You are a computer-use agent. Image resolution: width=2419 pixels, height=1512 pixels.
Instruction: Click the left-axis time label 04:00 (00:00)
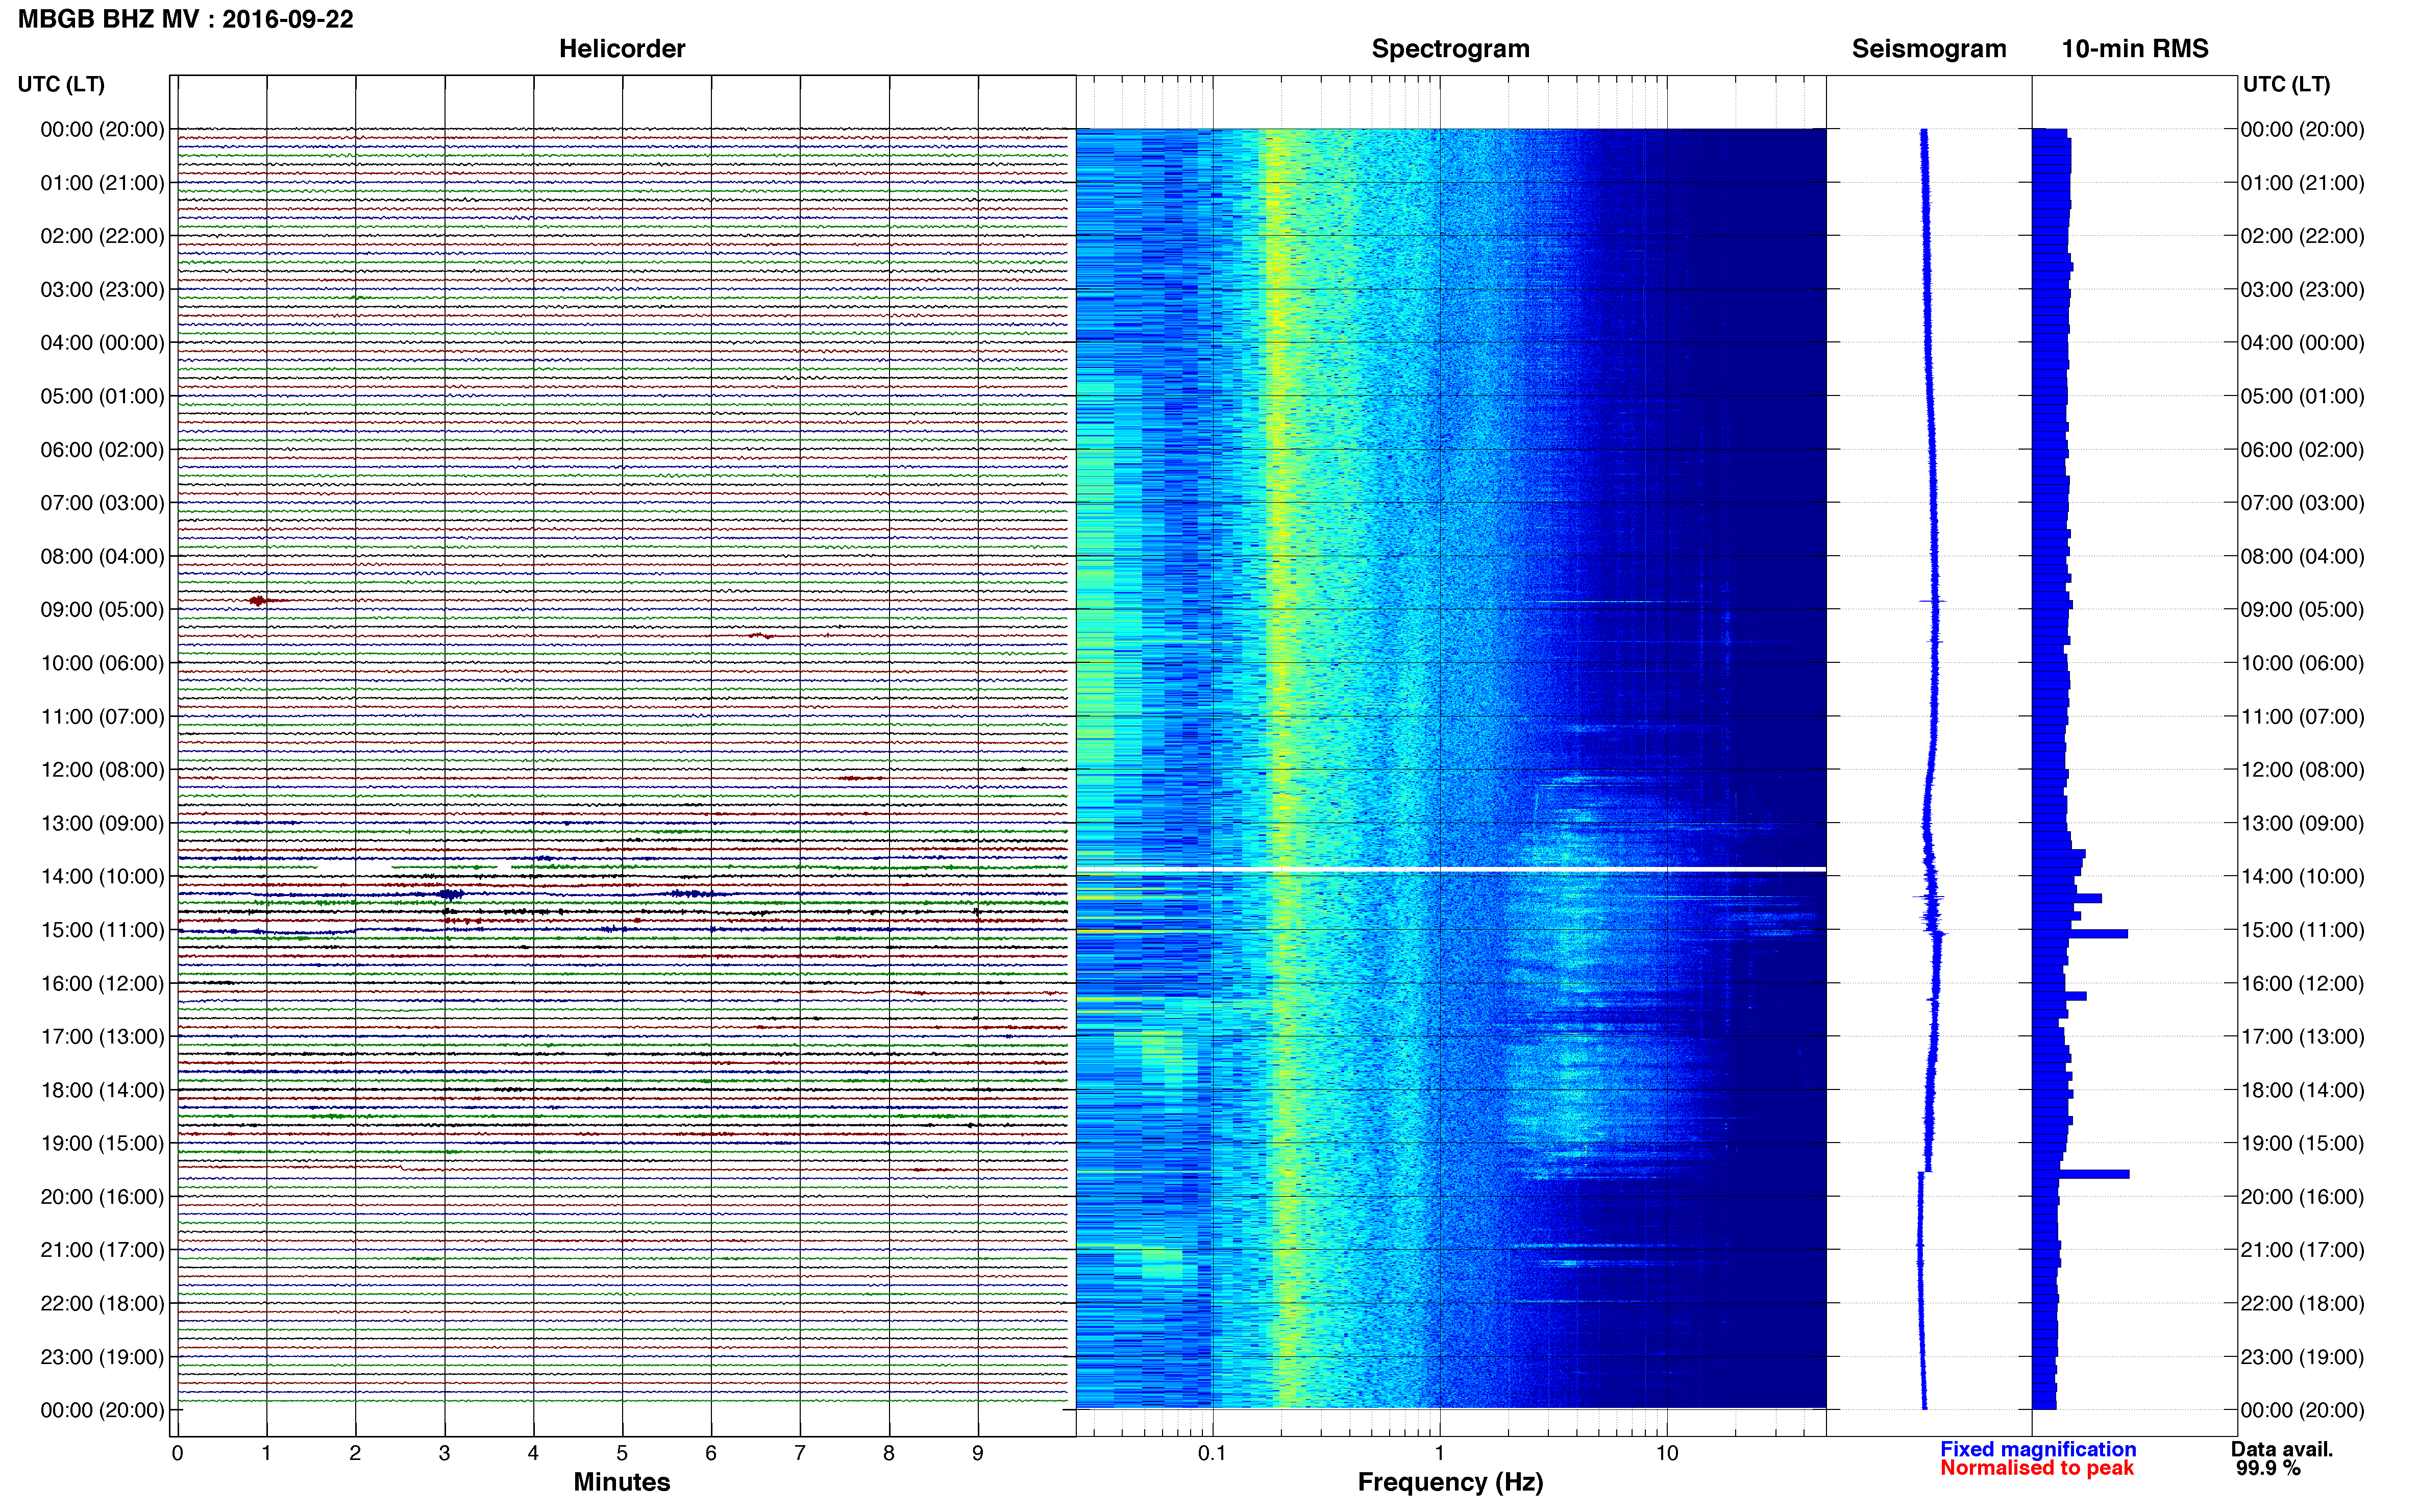(x=102, y=343)
